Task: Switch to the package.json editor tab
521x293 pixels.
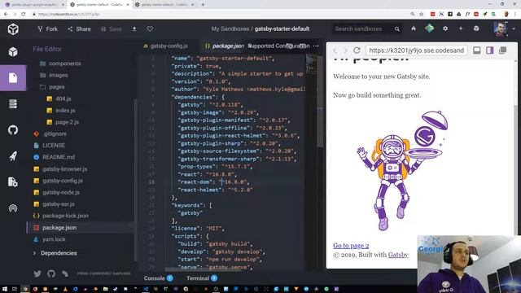Action: coord(225,46)
